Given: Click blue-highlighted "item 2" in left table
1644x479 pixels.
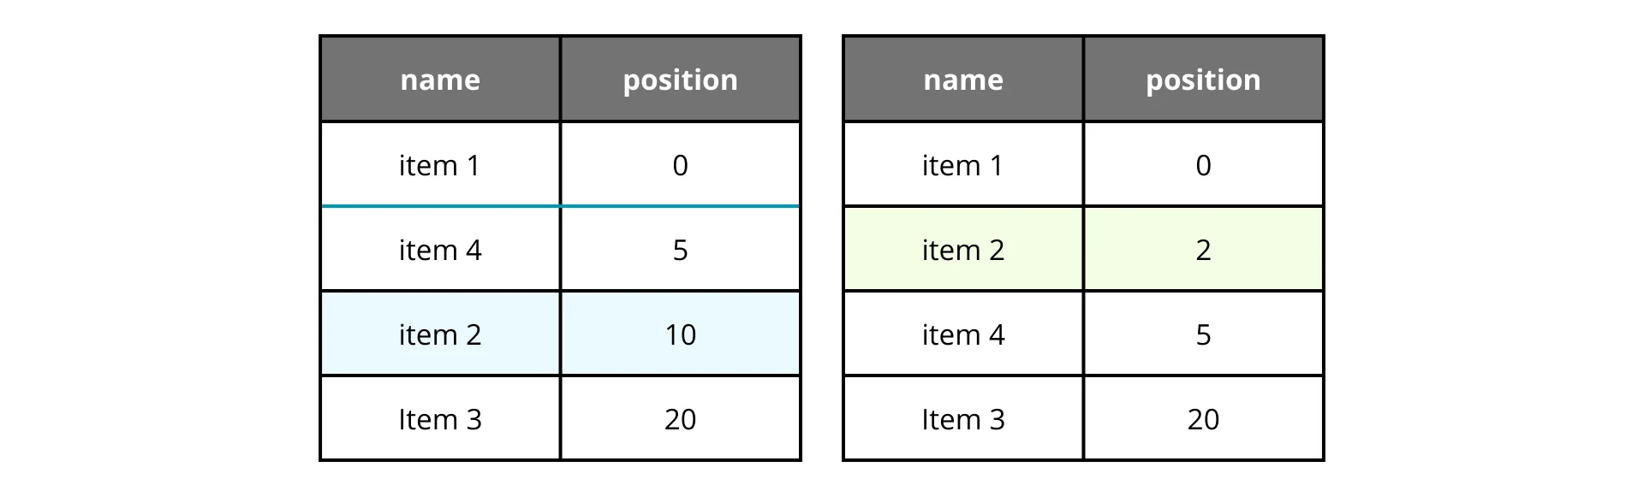Looking at the screenshot, I should tap(440, 334).
